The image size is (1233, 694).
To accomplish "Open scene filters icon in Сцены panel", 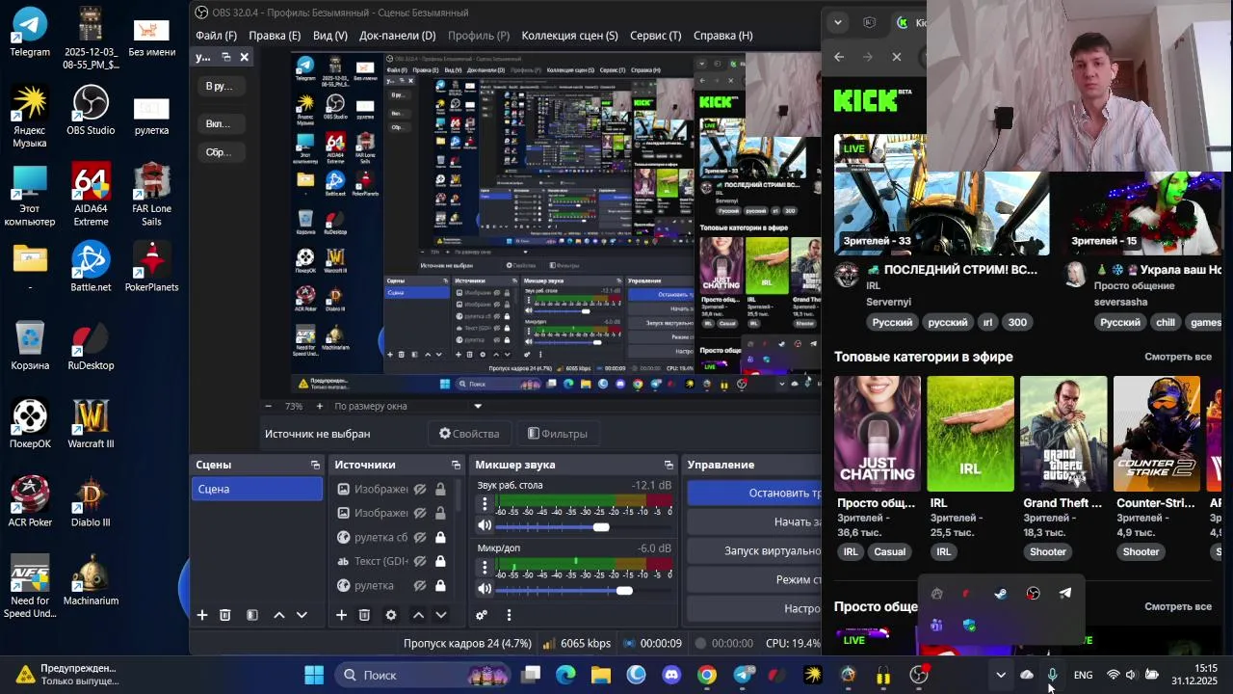I will tap(252, 615).
